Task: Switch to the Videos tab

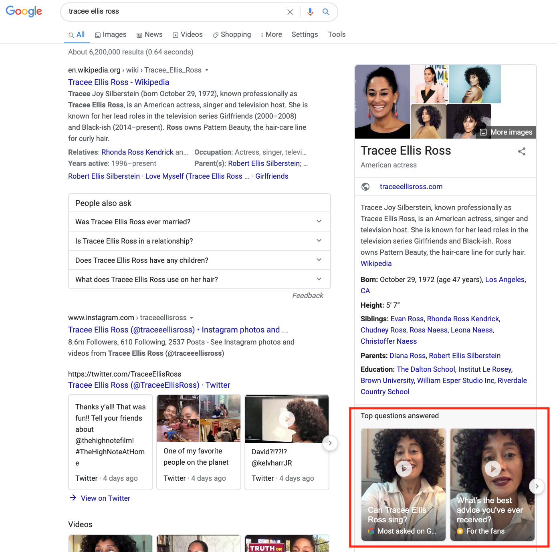Action: click(x=188, y=35)
